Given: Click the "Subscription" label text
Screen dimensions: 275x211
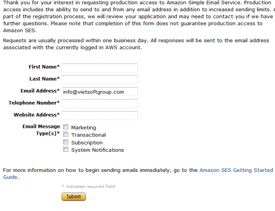Looking at the screenshot, I should point(87,143).
